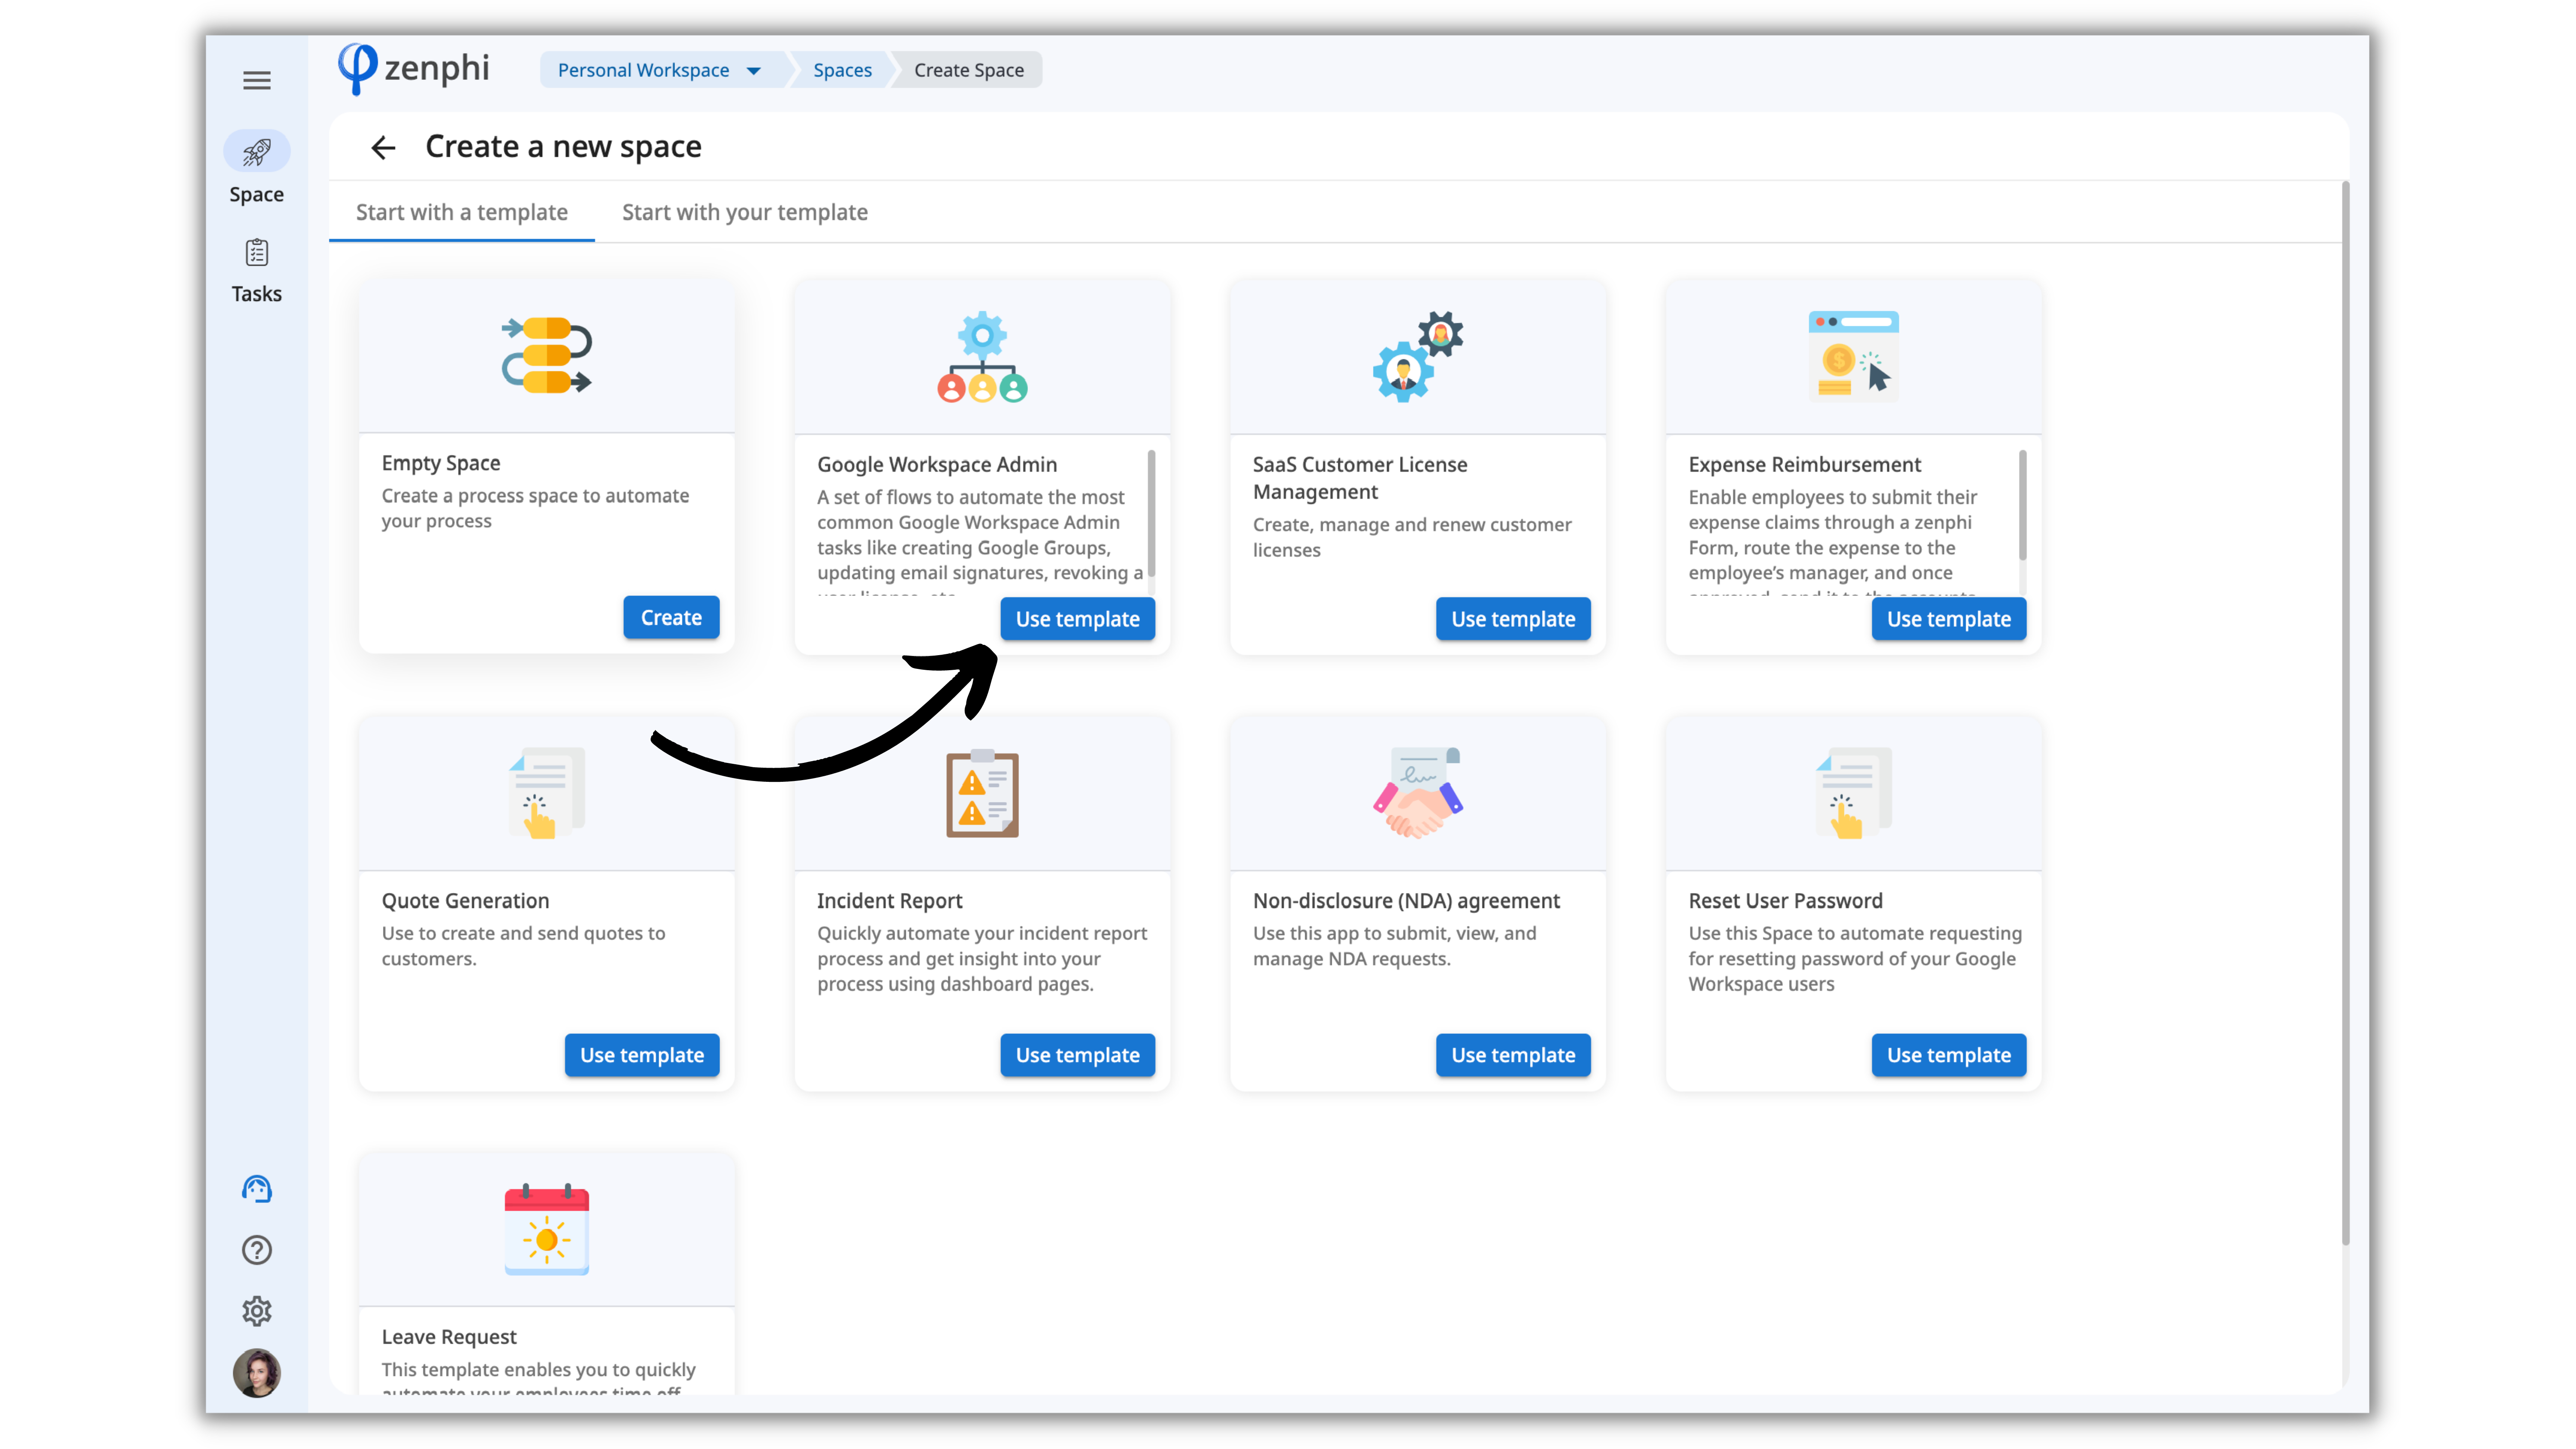Image resolution: width=2576 pixels, height=1449 pixels.
Task: Use the Google Workspace Admin template
Action: click(x=1077, y=619)
